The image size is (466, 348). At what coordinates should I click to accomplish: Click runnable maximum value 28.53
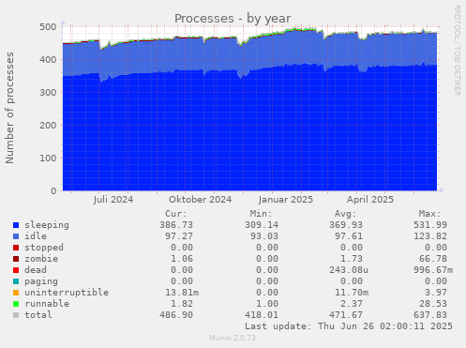click(433, 304)
